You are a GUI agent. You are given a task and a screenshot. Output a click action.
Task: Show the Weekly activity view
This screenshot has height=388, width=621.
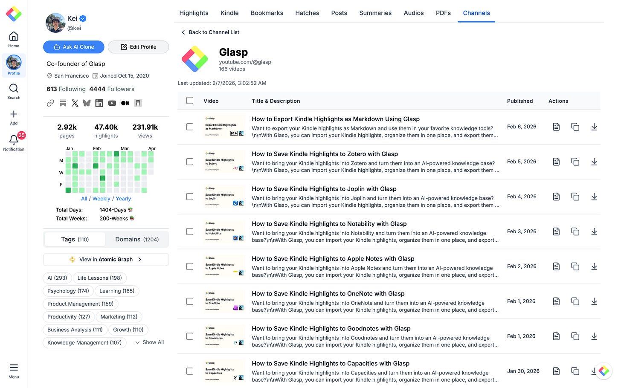point(102,199)
